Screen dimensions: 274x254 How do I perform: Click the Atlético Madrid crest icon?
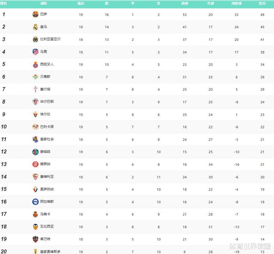tap(35, 52)
